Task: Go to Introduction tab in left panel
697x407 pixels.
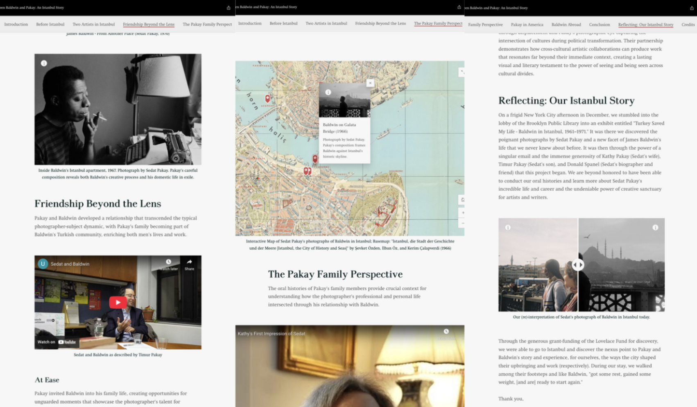Action: (x=16, y=25)
